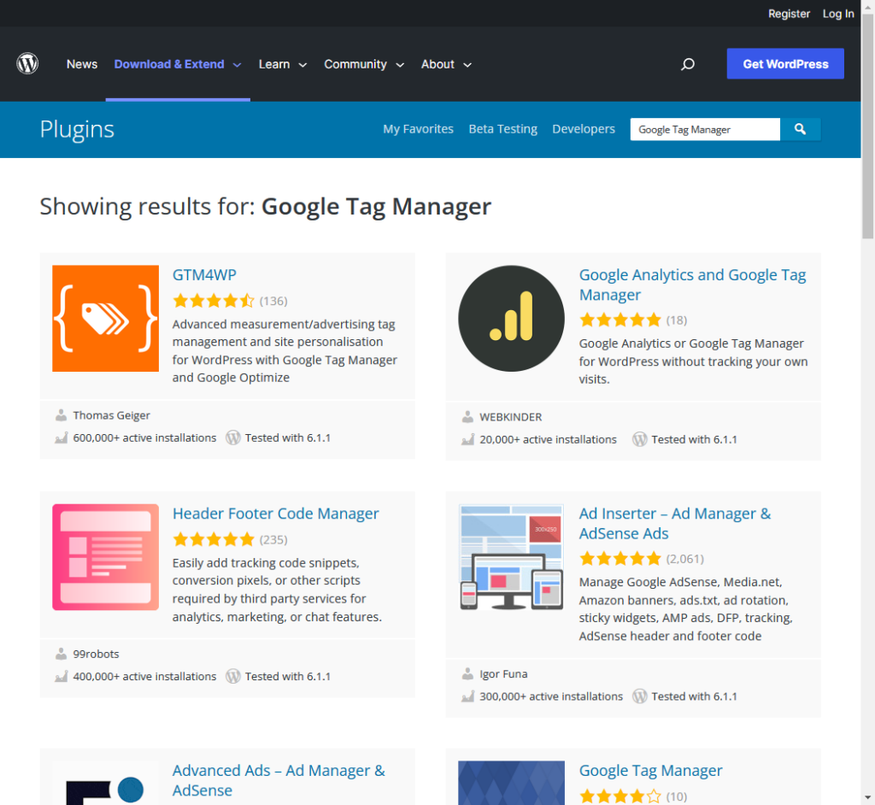Open Beta Testing page
The height and width of the screenshot is (805, 875).
click(502, 129)
